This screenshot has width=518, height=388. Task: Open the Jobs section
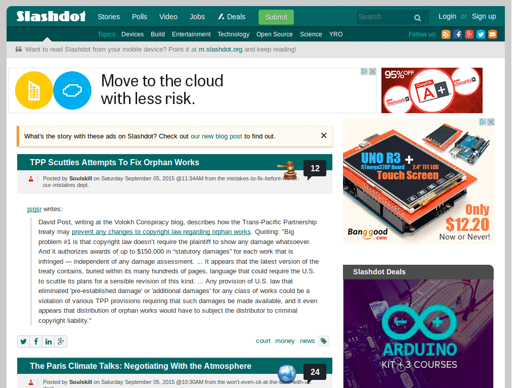click(x=197, y=17)
